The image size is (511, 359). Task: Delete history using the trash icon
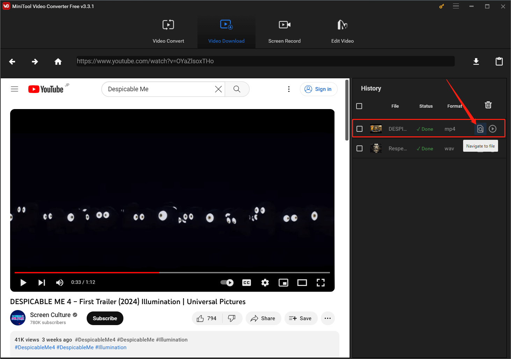488,105
